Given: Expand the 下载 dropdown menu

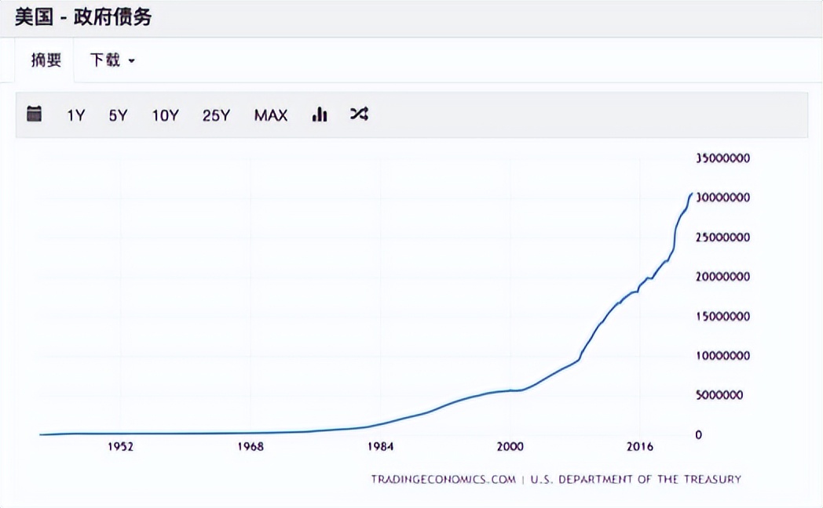Looking at the screenshot, I should (x=112, y=60).
